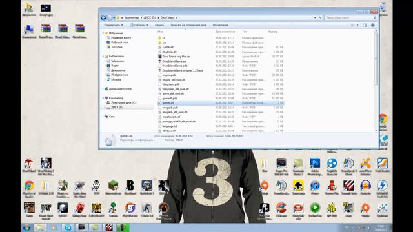Screen dimensions: 413x232
Task: Click the Компьютер breadcrumb in address bar
Action: tap(132, 17)
